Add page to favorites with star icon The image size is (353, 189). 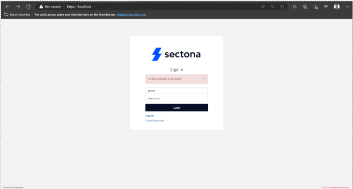tap(282, 7)
